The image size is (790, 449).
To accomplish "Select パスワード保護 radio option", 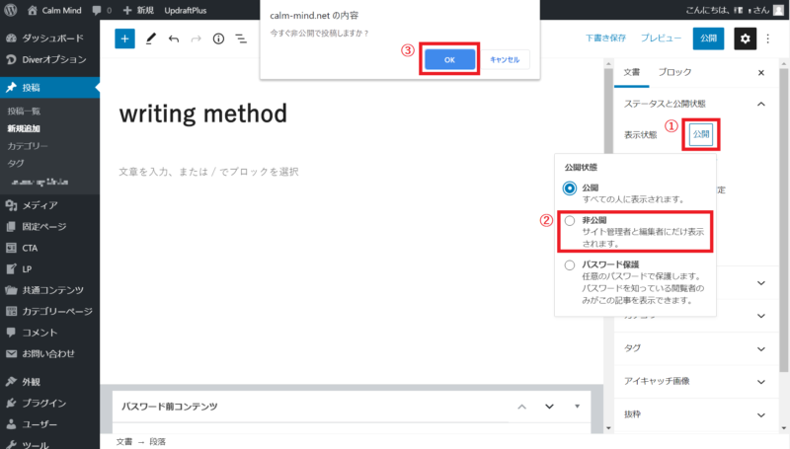I will tap(570, 265).
